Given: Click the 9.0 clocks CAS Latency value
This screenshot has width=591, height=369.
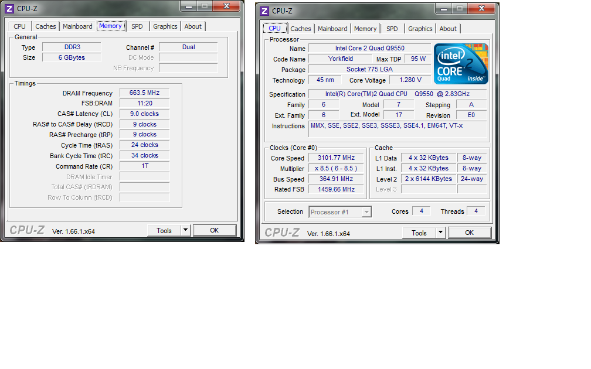Looking at the screenshot, I should point(145,114).
